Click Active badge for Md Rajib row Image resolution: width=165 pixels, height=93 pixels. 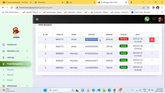pyautogui.click(x=123, y=67)
